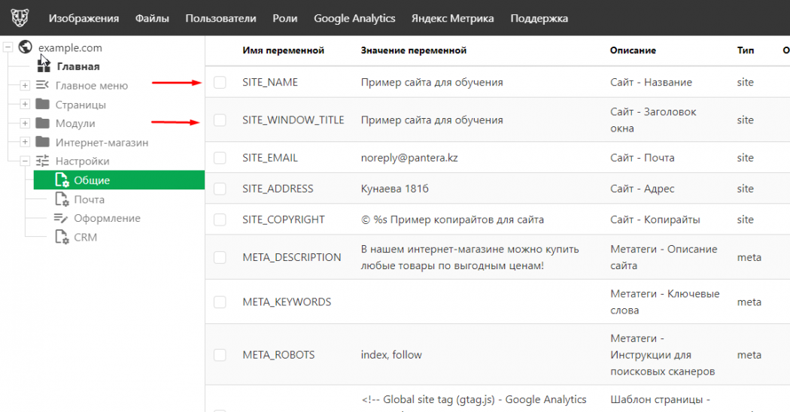The width and height of the screenshot is (790, 412).
Task: Click the globe icon beside example.com
Action: pos(26,47)
